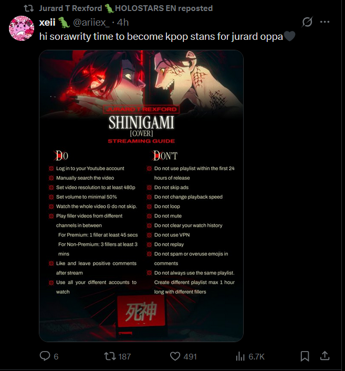
Task: Bookmark this post
Action: [x=305, y=356]
